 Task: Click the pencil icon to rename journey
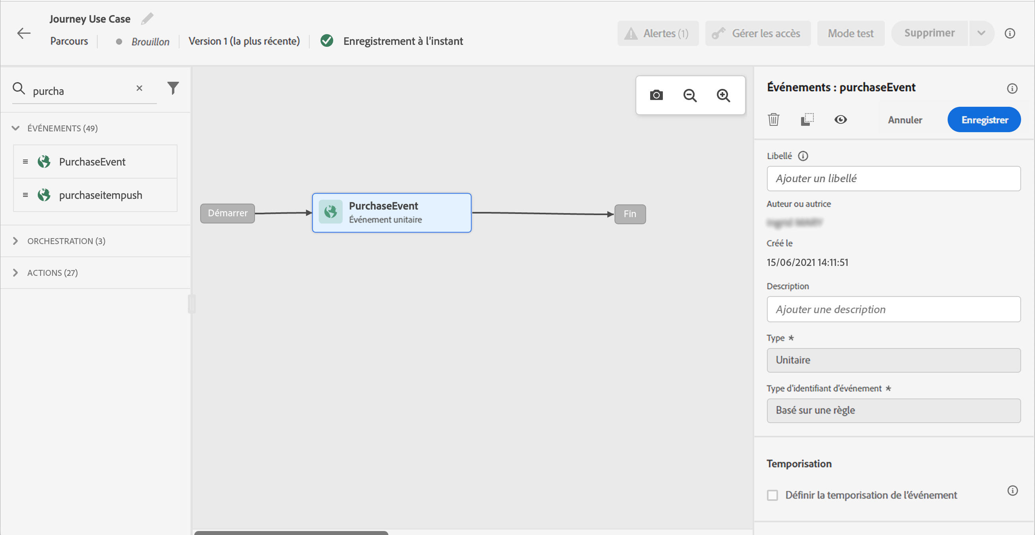coord(147,19)
